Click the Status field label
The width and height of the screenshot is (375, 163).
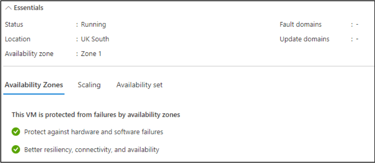click(14, 24)
